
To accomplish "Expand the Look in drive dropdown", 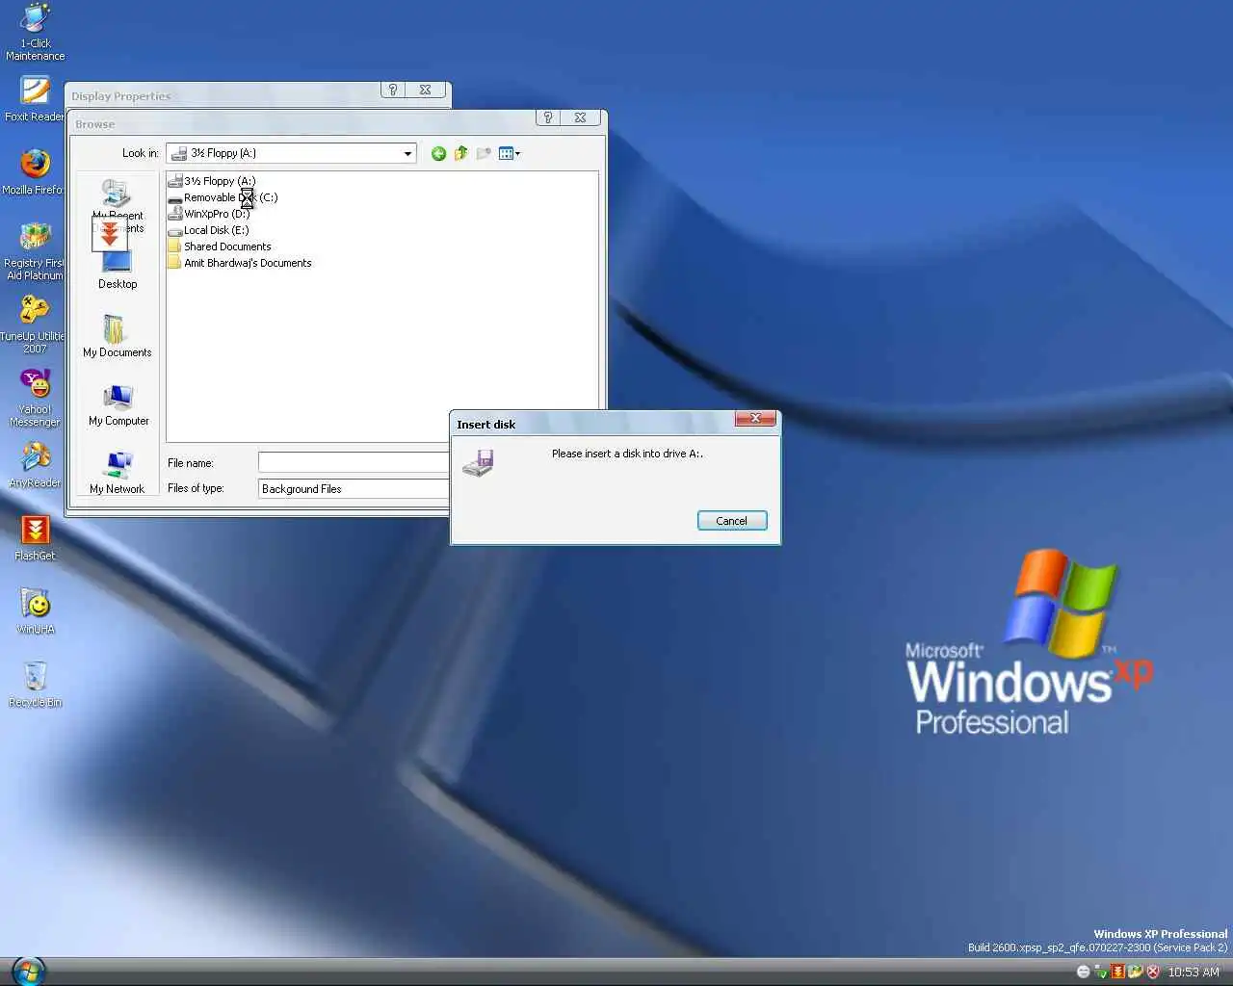I will click(x=407, y=153).
